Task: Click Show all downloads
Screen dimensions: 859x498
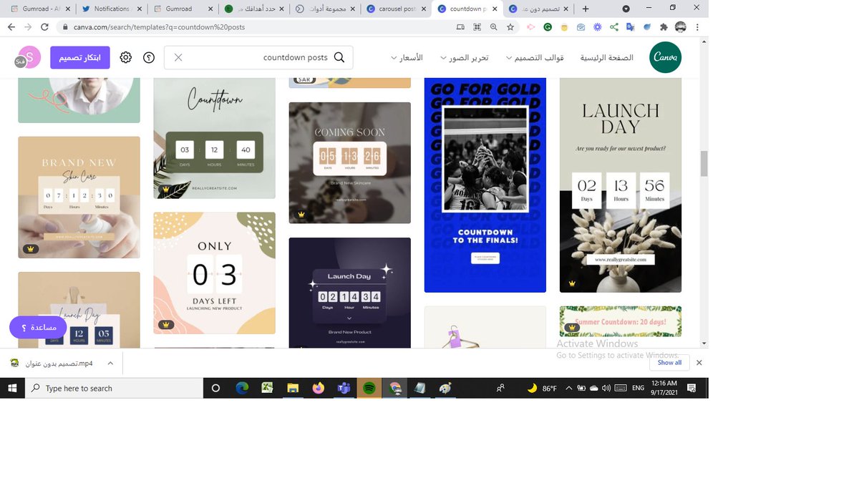Action: pyautogui.click(x=670, y=363)
